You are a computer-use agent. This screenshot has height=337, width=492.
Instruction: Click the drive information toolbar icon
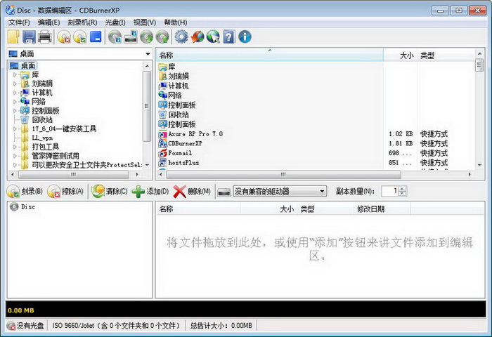point(131,37)
